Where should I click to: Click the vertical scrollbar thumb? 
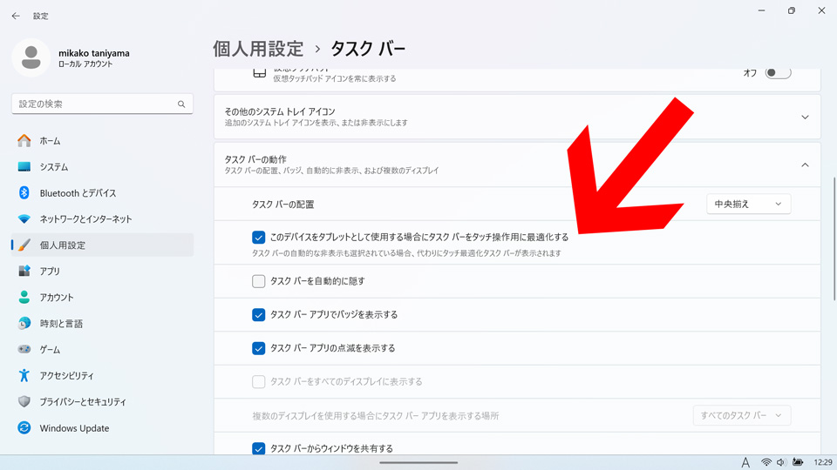[834, 238]
